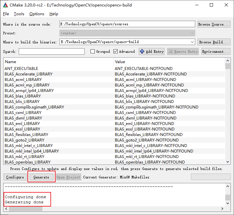Click scroll up arrow of output log
The image size is (234, 215).
[228, 186]
